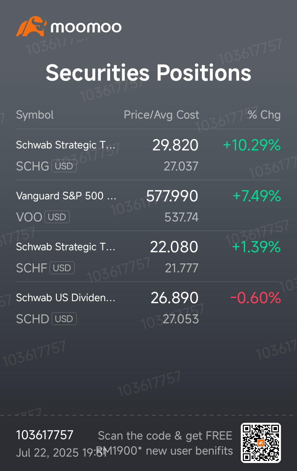Select the SCHF ticker symbol
297x471 pixels.
point(31,268)
